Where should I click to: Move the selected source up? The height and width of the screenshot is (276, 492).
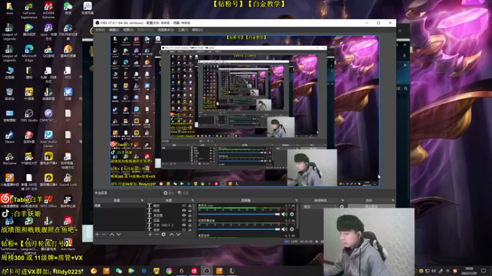pyautogui.click(x=172, y=234)
